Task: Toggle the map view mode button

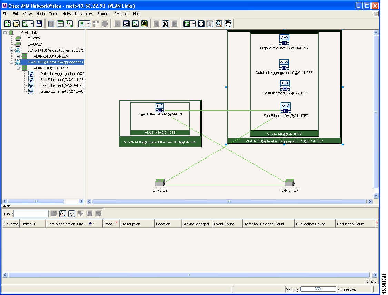Action: coord(51,24)
